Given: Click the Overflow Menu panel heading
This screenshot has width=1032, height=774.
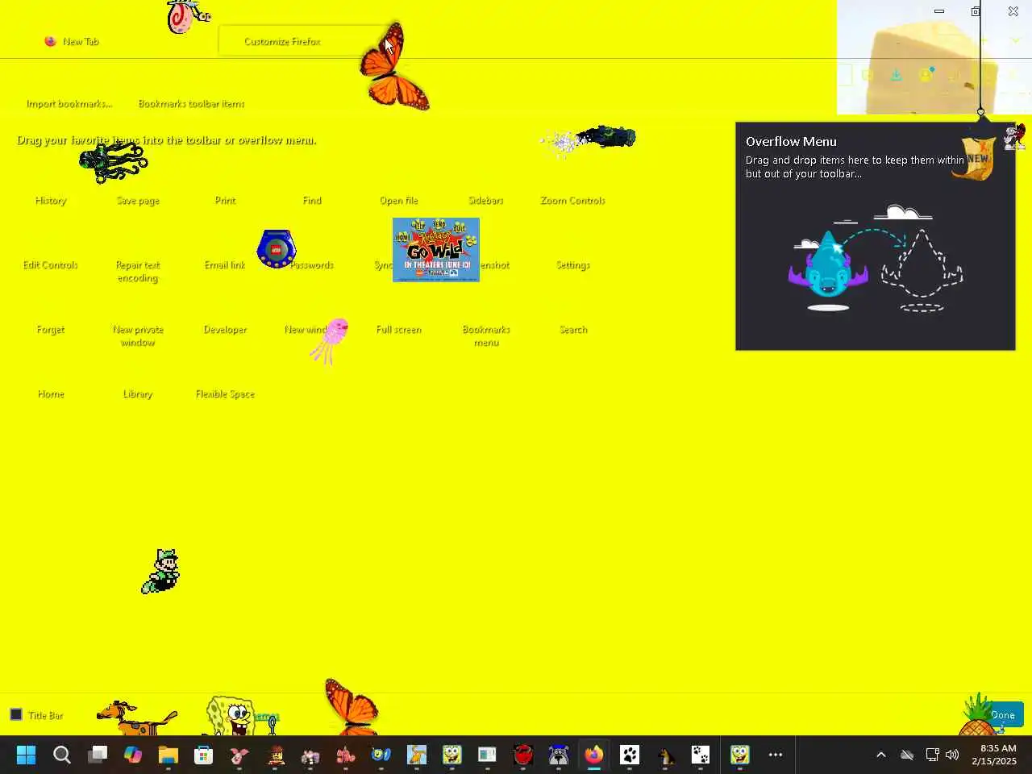Looking at the screenshot, I should pyautogui.click(x=791, y=142).
